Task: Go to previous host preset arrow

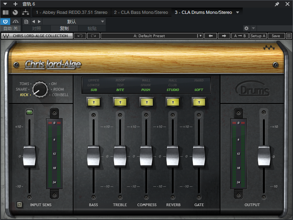Action: pyautogui.click(x=33, y=22)
